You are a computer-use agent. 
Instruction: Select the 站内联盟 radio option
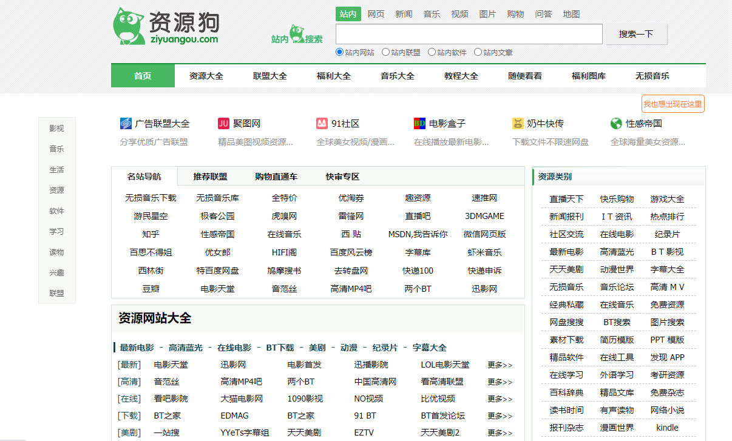386,52
